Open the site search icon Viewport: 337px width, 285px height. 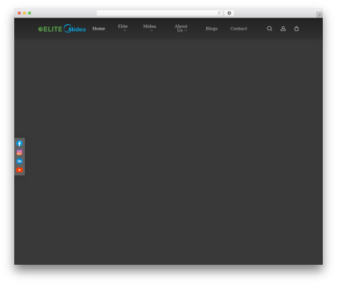pyautogui.click(x=270, y=29)
